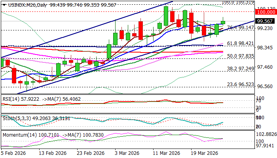
Task: Click the 19 Mar 2026 date label
Action: pos(205,153)
